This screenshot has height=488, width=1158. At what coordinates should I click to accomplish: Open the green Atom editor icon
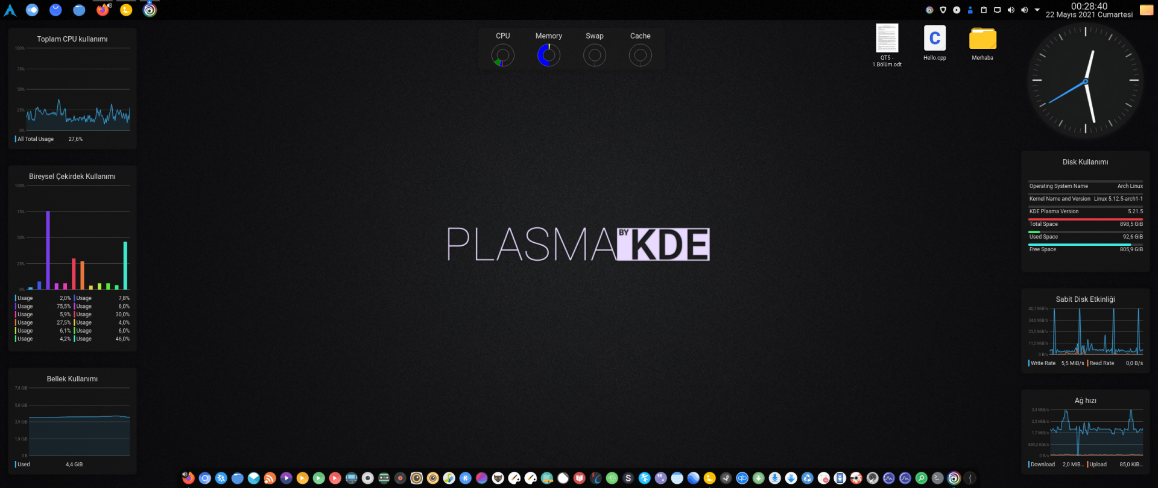click(612, 478)
